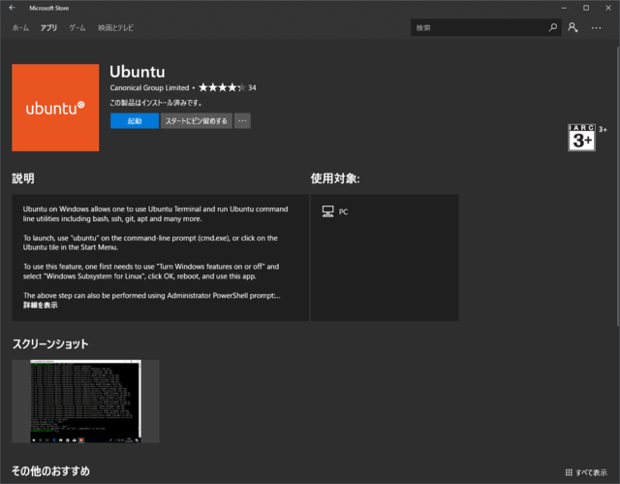Image resolution: width=620 pixels, height=484 pixels.
Task: Click the PC device icon
Action: 327,211
